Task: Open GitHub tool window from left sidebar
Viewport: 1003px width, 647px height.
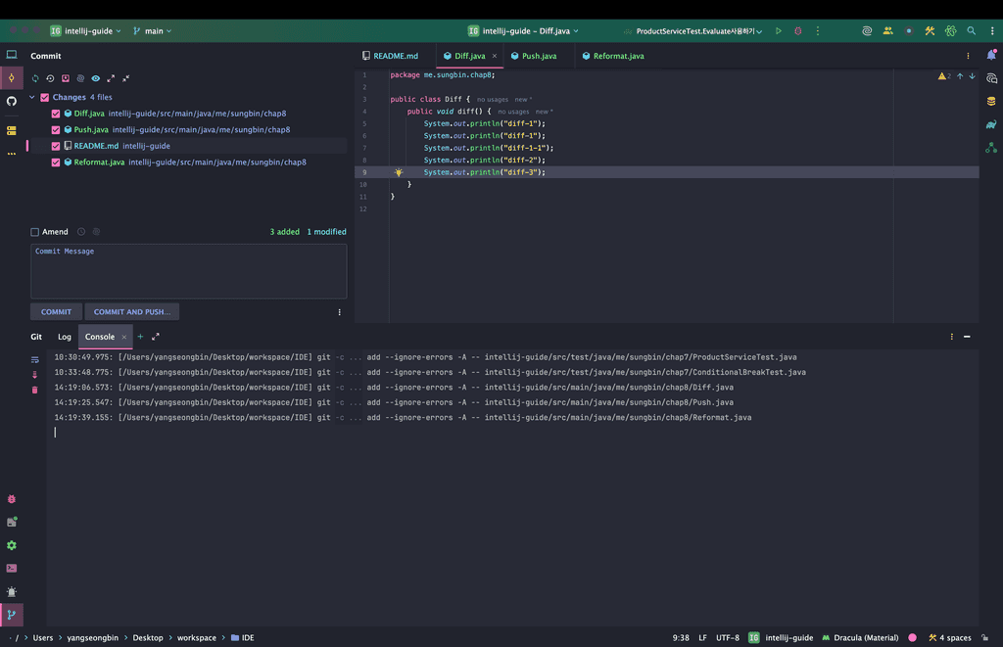Action: [x=12, y=101]
